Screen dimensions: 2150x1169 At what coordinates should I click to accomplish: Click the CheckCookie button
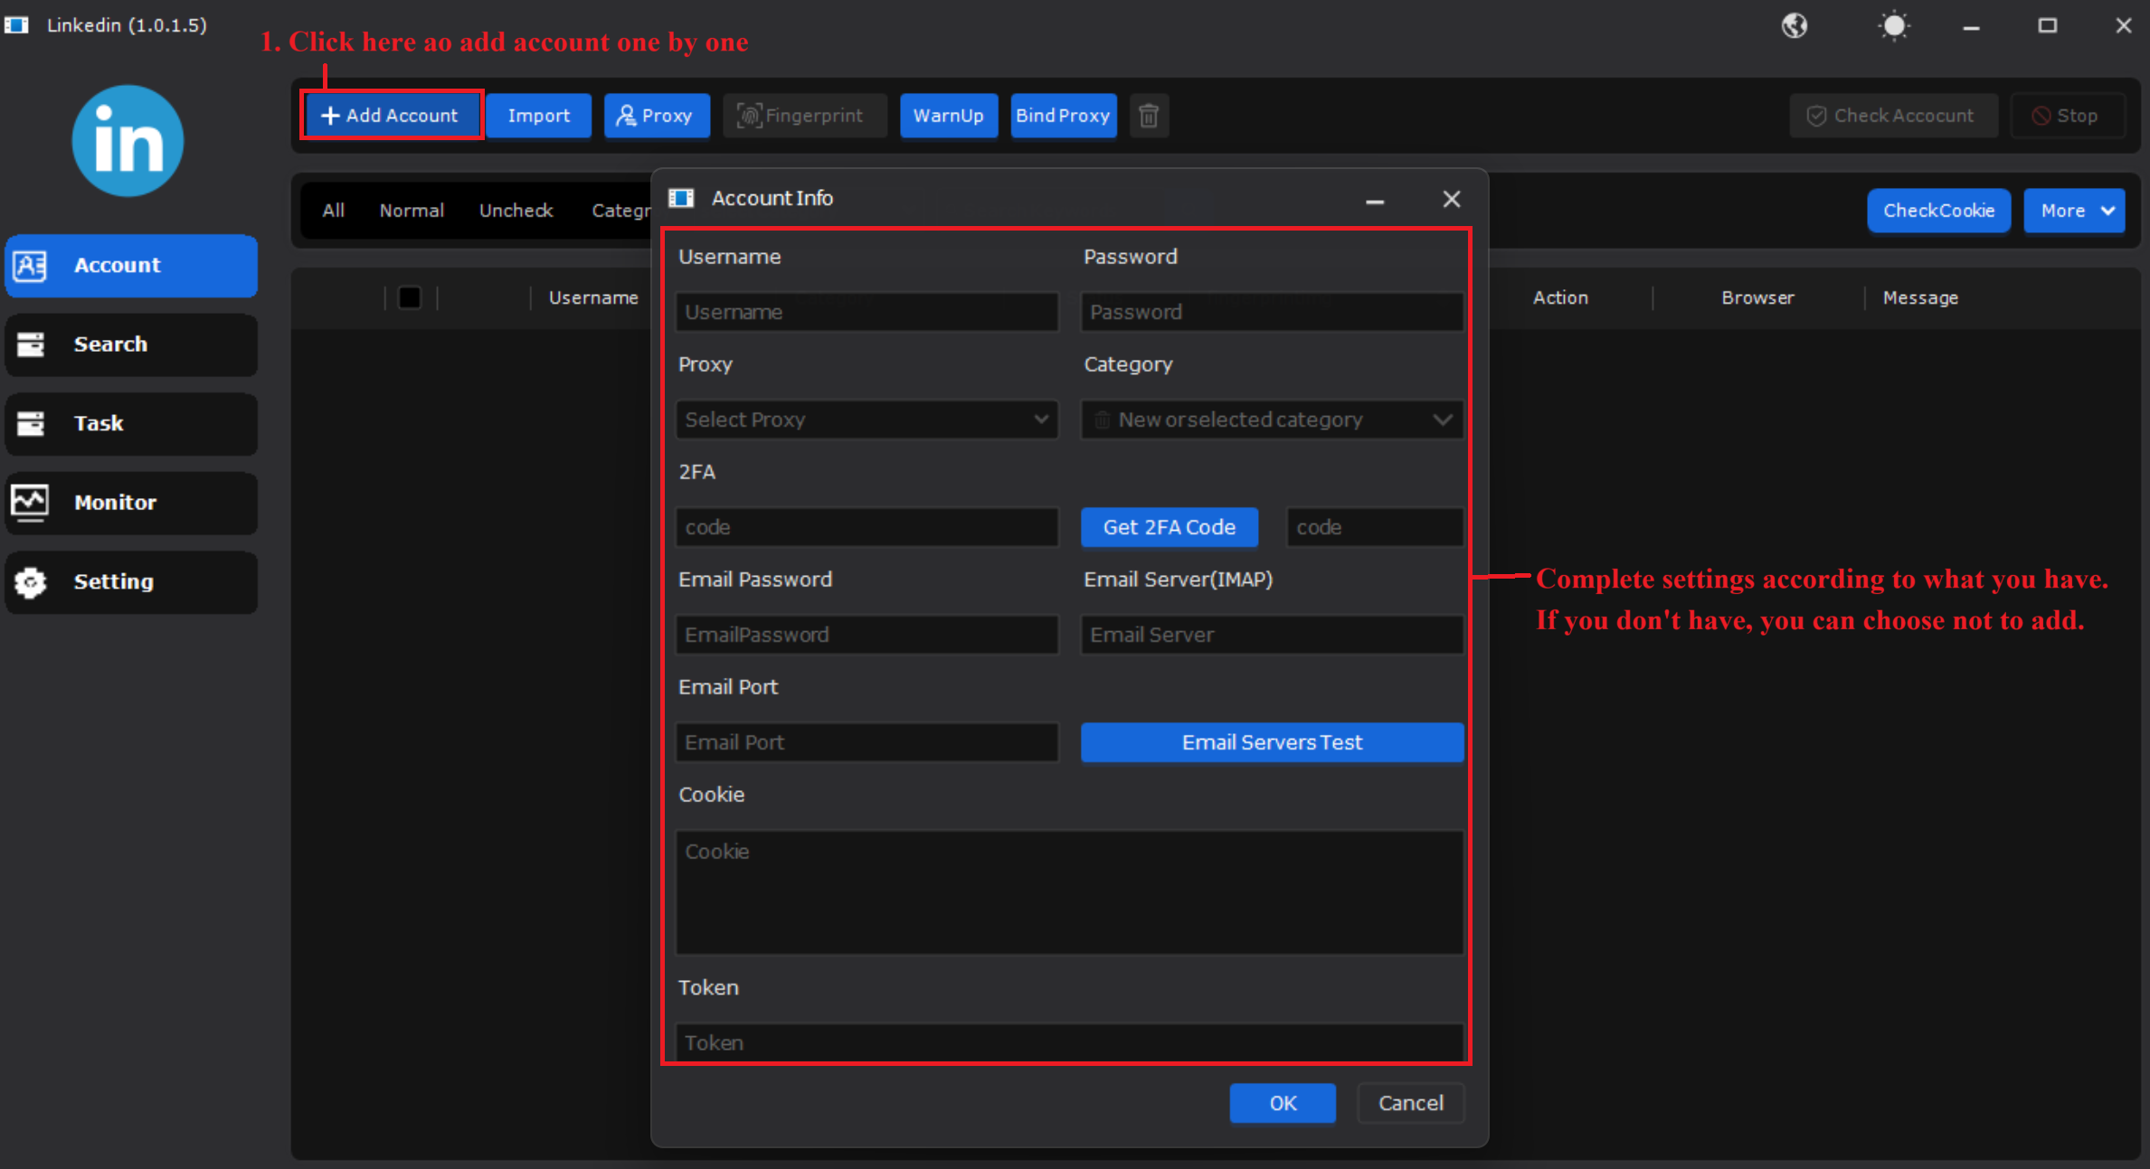1938,211
